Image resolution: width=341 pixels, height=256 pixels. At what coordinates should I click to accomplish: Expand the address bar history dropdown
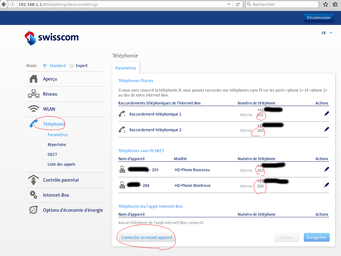tap(229, 4)
